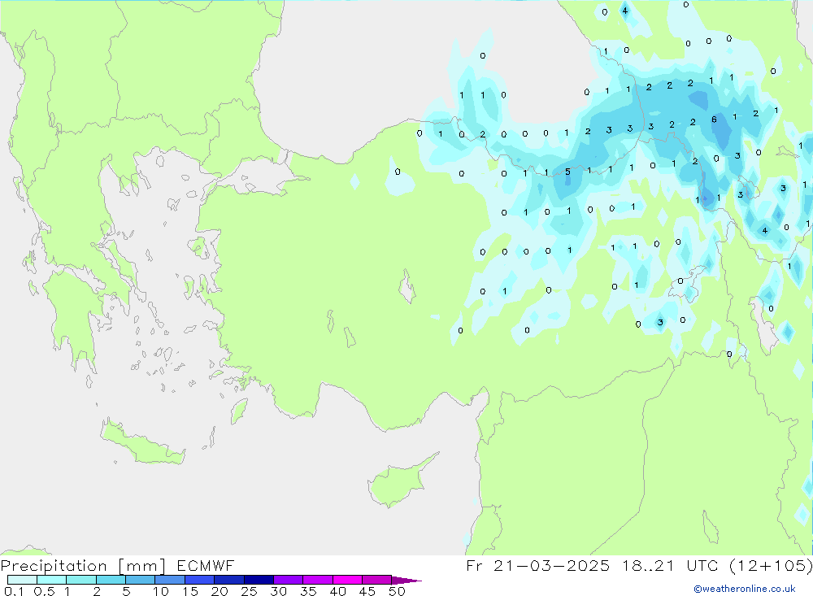The width and height of the screenshot is (813, 596).
Task: Select the "(12+105)" forecast step text
Action: [771, 565]
